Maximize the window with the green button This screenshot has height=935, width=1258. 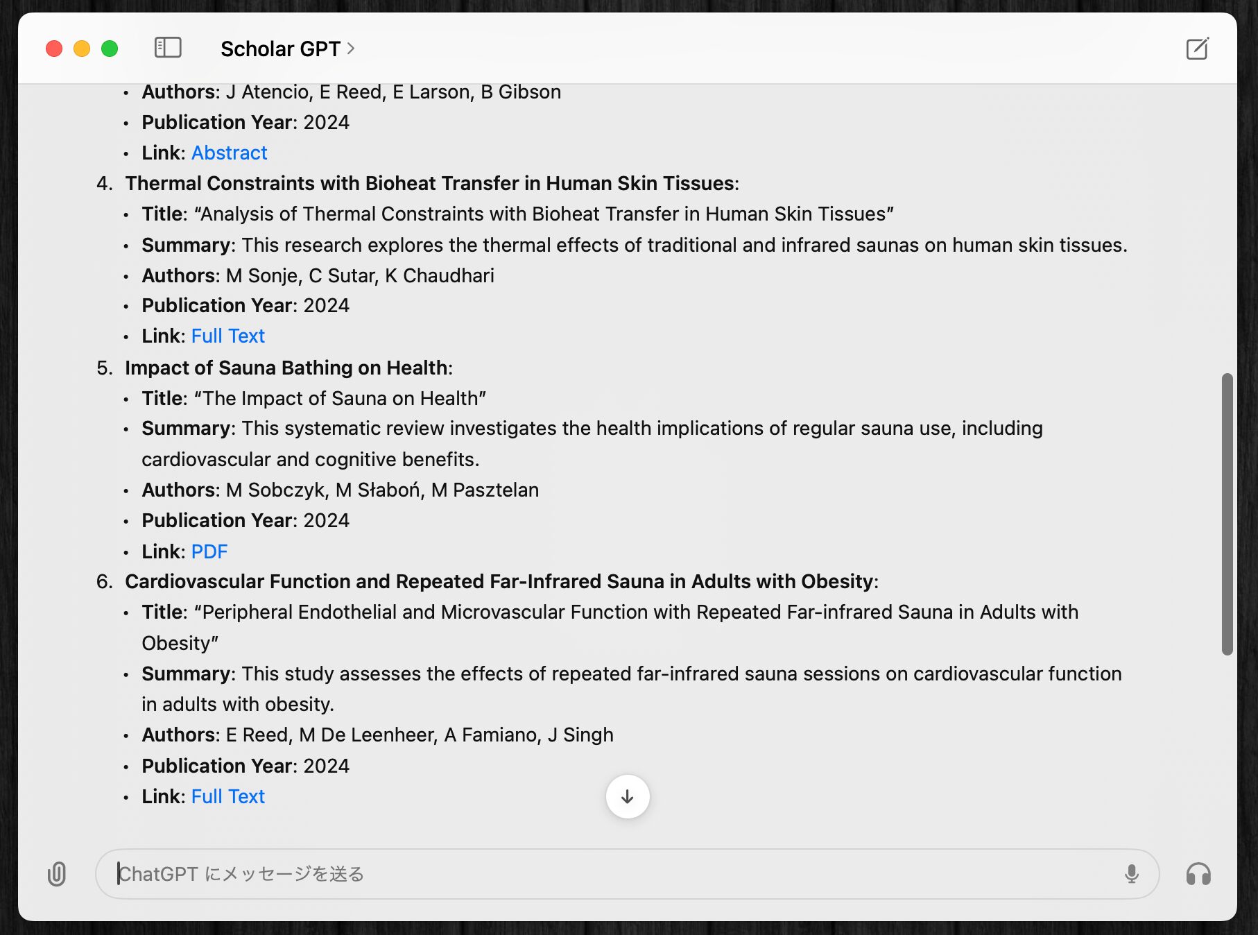[110, 49]
